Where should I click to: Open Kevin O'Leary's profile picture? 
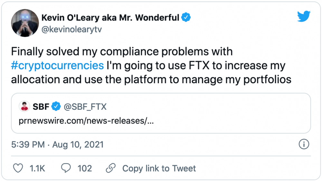pos(25,23)
